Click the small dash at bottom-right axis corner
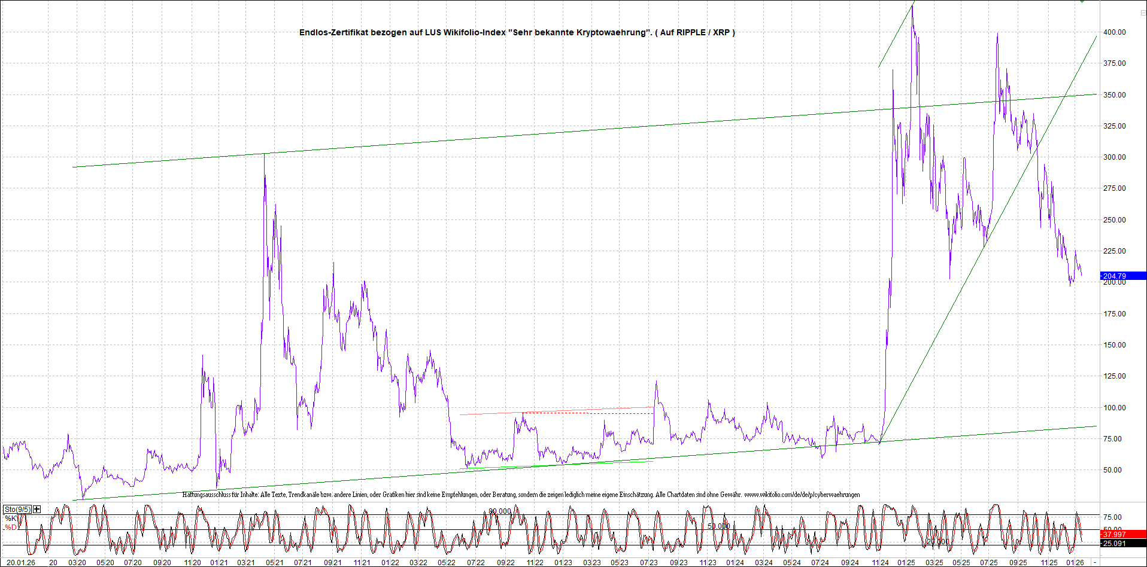The width and height of the screenshot is (1147, 567). 1095,562
